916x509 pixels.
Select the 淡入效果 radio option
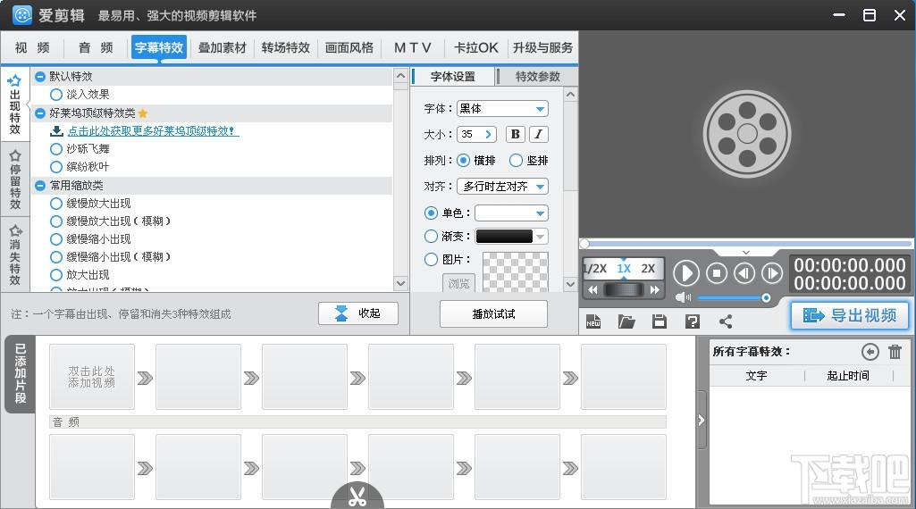pyautogui.click(x=56, y=95)
